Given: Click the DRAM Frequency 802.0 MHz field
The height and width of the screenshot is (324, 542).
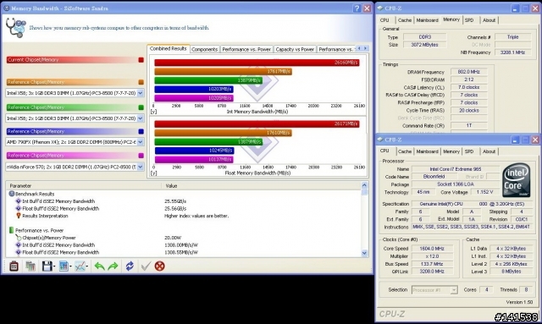Looking at the screenshot, I should pos(468,72).
